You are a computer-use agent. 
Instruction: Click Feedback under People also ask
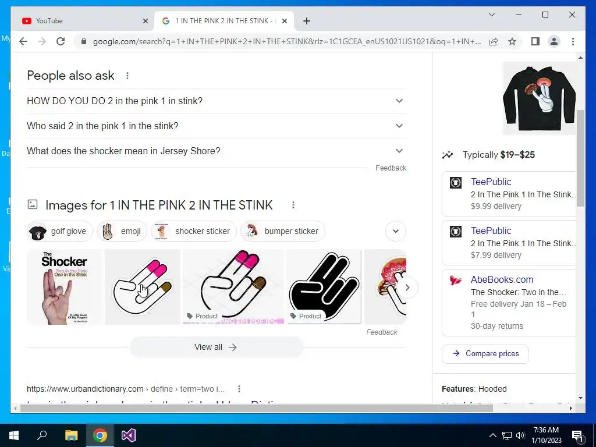[x=391, y=168]
